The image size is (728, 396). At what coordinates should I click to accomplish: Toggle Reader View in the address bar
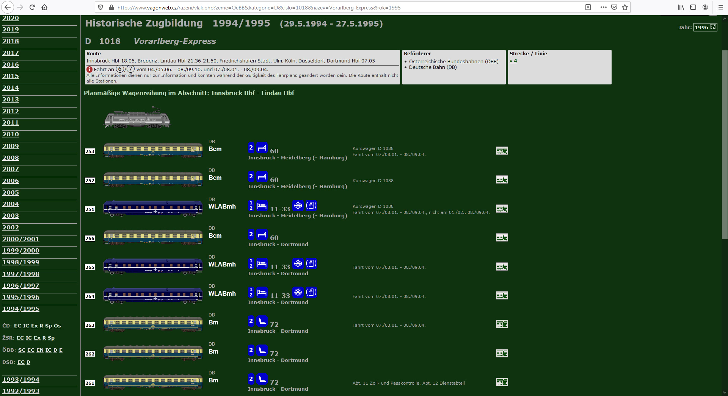pyautogui.click(x=588, y=7)
